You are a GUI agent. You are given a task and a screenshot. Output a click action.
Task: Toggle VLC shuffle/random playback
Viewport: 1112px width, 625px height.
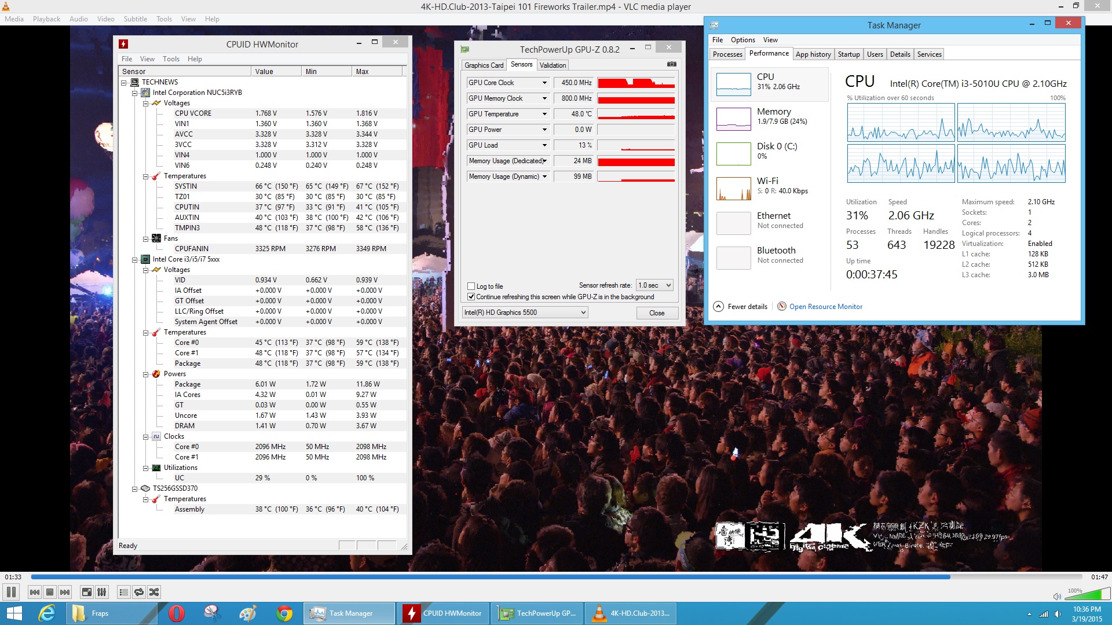click(x=154, y=592)
